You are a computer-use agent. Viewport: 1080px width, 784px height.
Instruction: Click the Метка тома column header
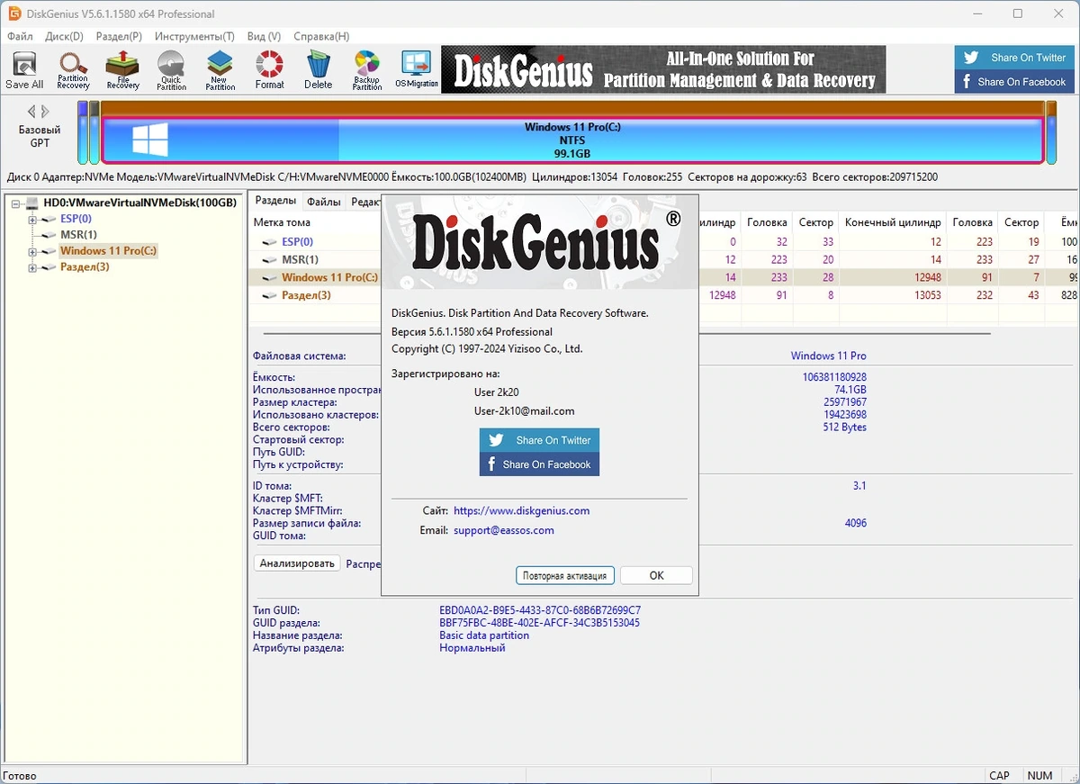[282, 222]
